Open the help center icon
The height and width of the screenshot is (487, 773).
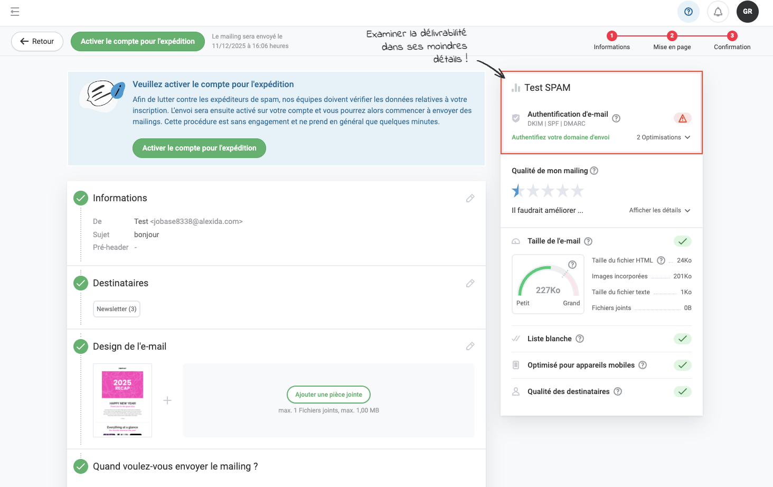point(688,12)
